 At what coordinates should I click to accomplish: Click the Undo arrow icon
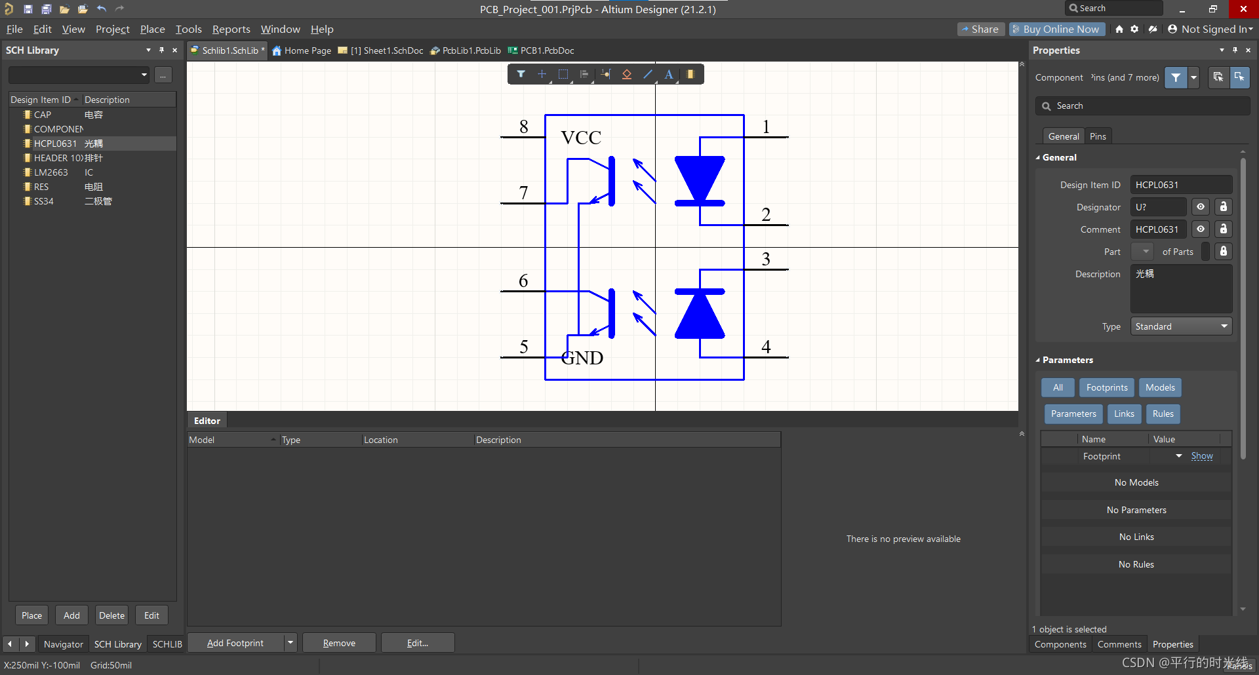pyautogui.click(x=102, y=9)
